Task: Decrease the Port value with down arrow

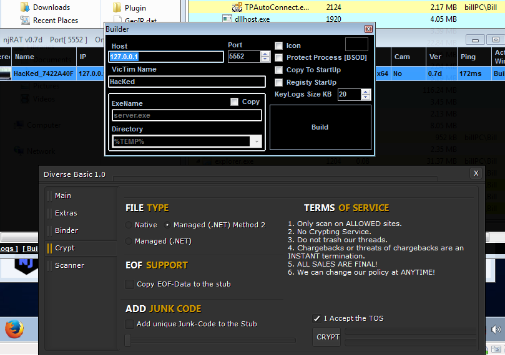Action: point(265,59)
